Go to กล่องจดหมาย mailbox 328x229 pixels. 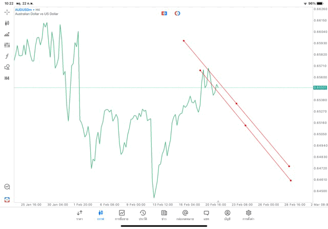click(185, 215)
